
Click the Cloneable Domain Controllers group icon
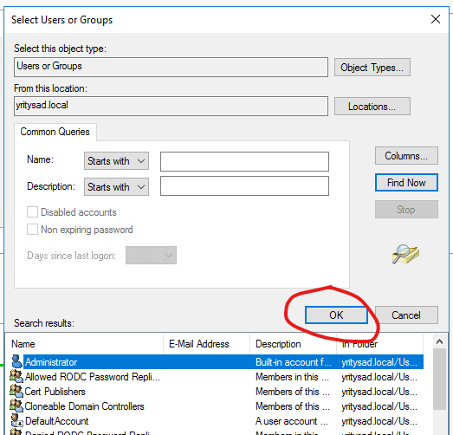tap(16, 406)
